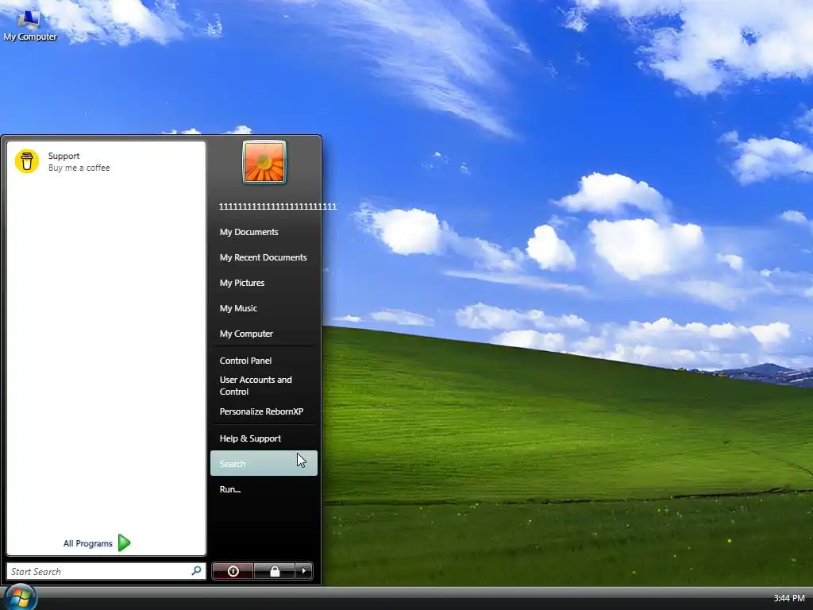Focus the Start Search field
The width and height of the screenshot is (813, 610).
click(x=106, y=571)
